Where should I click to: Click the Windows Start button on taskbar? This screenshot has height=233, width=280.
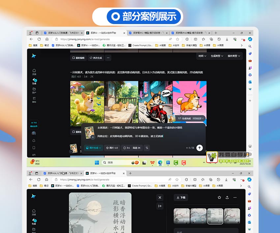[x=97, y=162]
